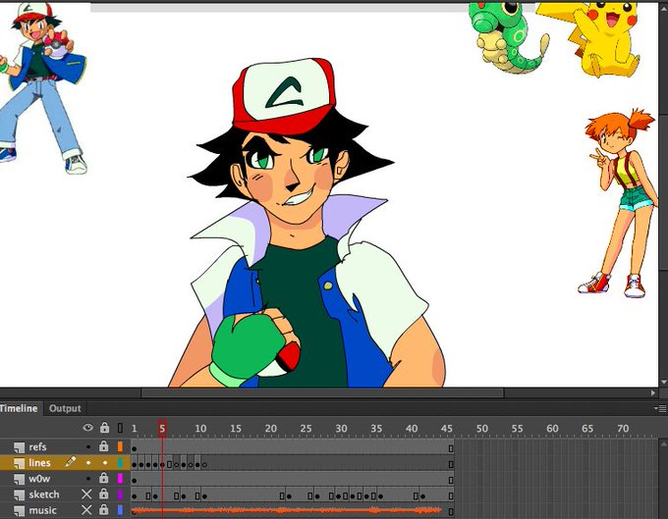Show all layers as outlines via the header icon
Screen dimensions: 668x519
[x=120, y=428]
